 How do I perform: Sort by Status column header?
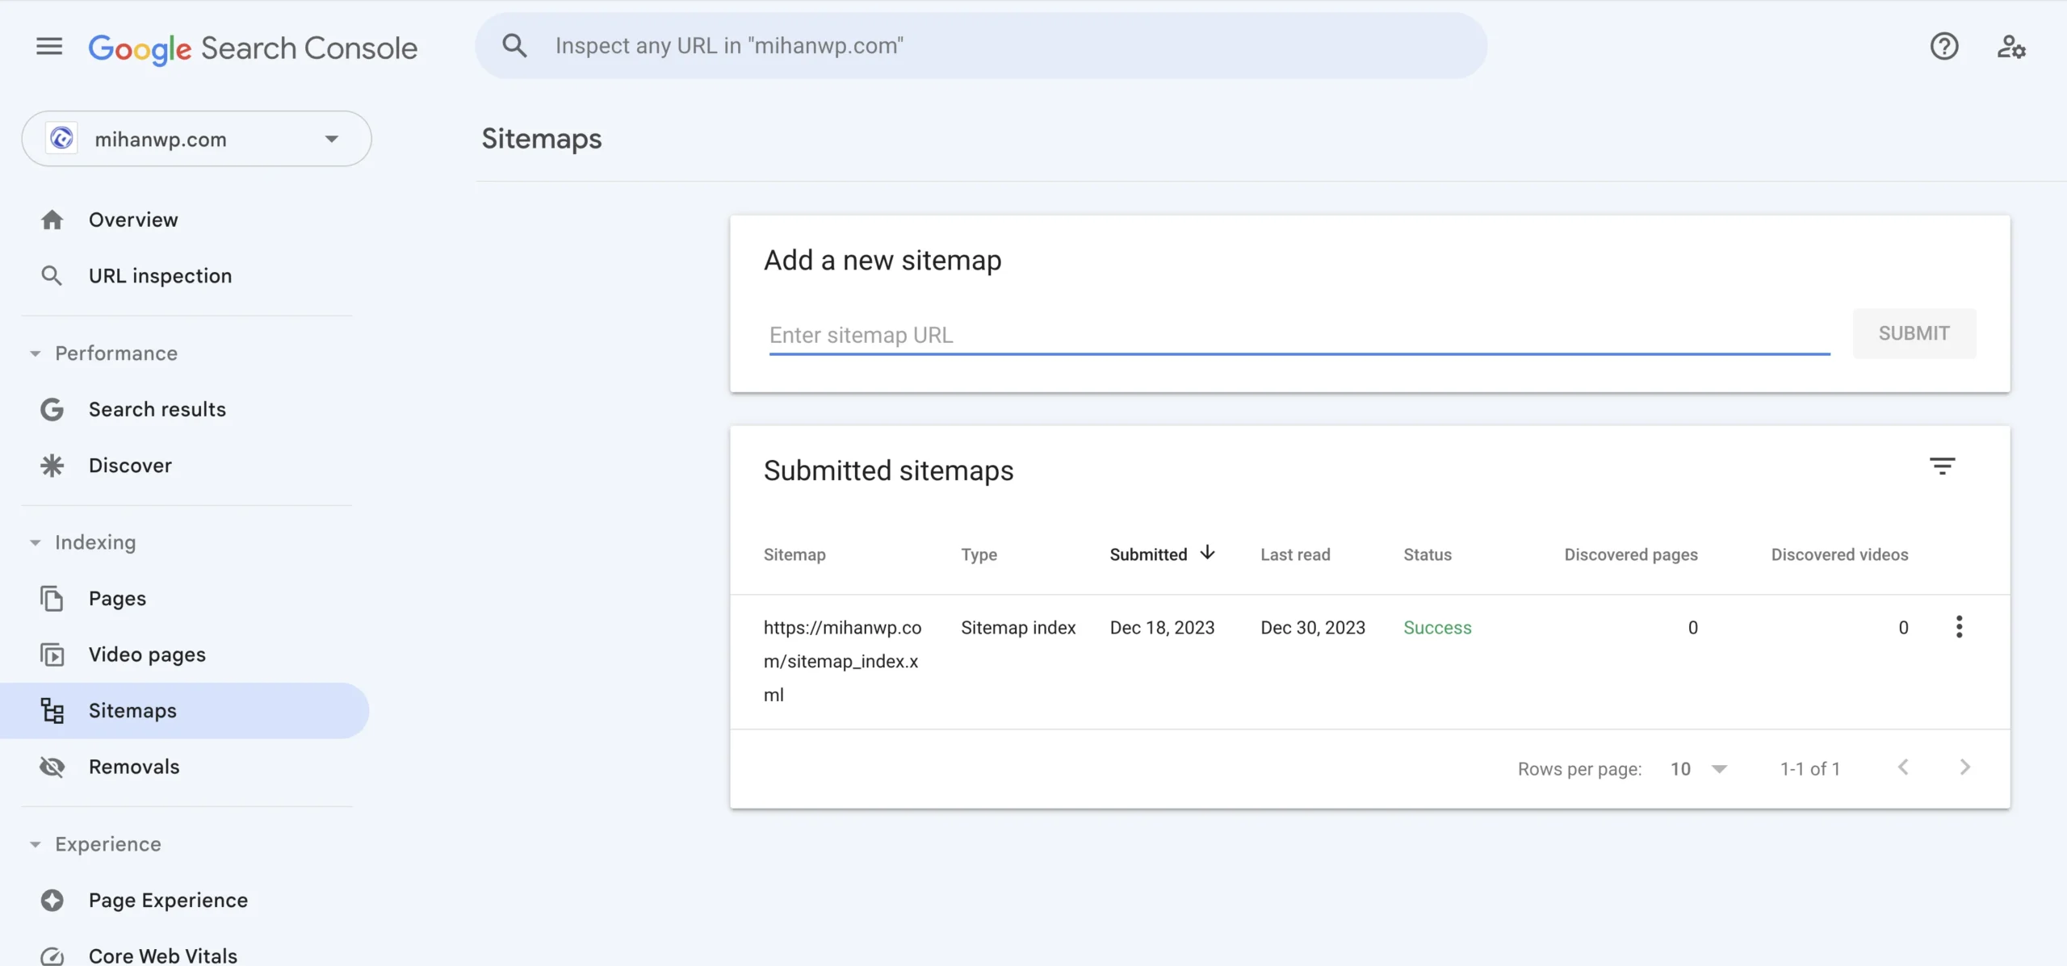pos(1427,554)
